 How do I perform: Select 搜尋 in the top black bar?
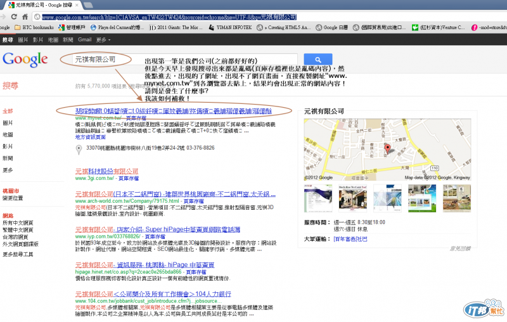click(x=8, y=40)
